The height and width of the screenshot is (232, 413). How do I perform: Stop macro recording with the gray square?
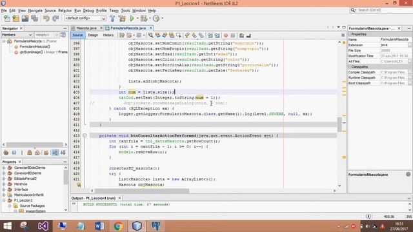click(233, 35)
